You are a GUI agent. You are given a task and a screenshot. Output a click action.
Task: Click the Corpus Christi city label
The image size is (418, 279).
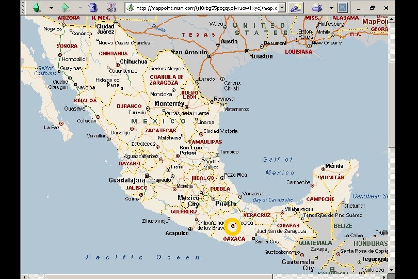(x=232, y=86)
